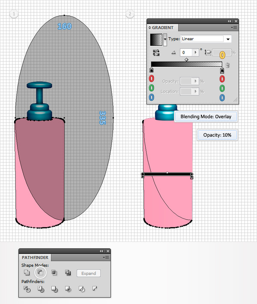Screen dimensions: 257x304
Task: Click the Minus Back pathfinder icon
Action: point(95,289)
